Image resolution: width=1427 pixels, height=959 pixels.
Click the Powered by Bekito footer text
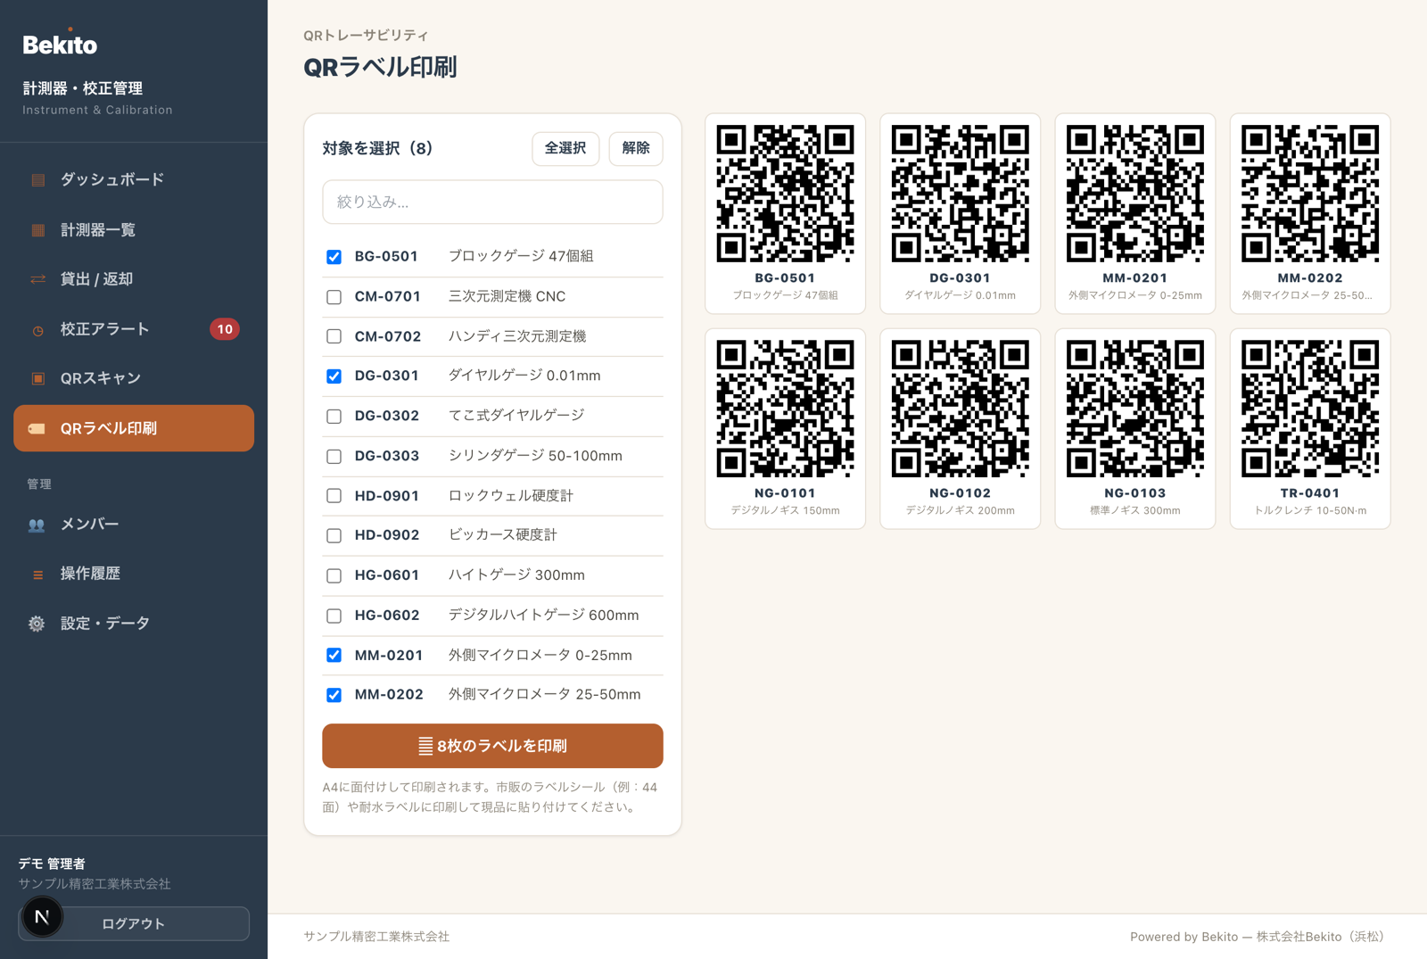pos(1257,937)
